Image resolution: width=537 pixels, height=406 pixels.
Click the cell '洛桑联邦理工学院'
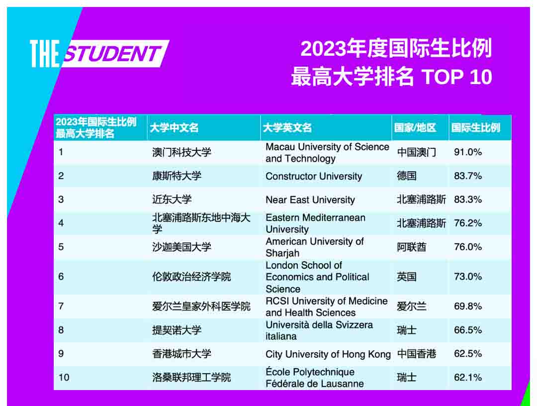click(191, 378)
